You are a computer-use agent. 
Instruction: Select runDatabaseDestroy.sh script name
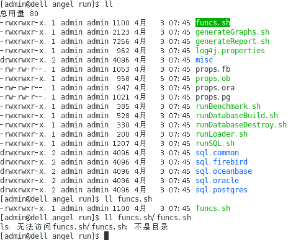tap(241, 125)
